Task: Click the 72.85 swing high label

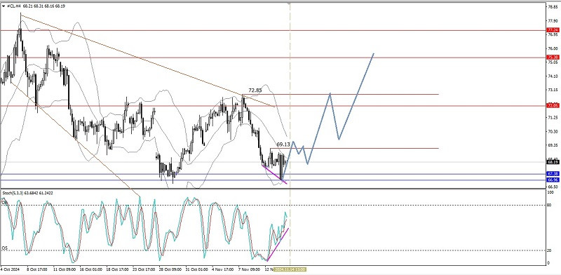Action: [255, 90]
